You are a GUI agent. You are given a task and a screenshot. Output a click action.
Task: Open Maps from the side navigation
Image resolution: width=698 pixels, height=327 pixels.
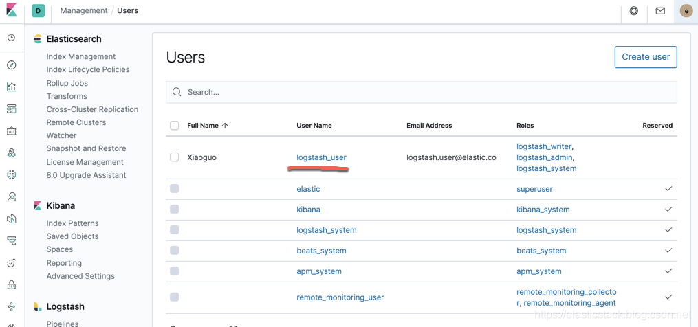coord(12,153)
